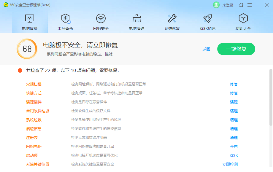Select the 快捷方式 item name
The width and height of the screenshot is (273, 172).
click(x=34, y=93)
